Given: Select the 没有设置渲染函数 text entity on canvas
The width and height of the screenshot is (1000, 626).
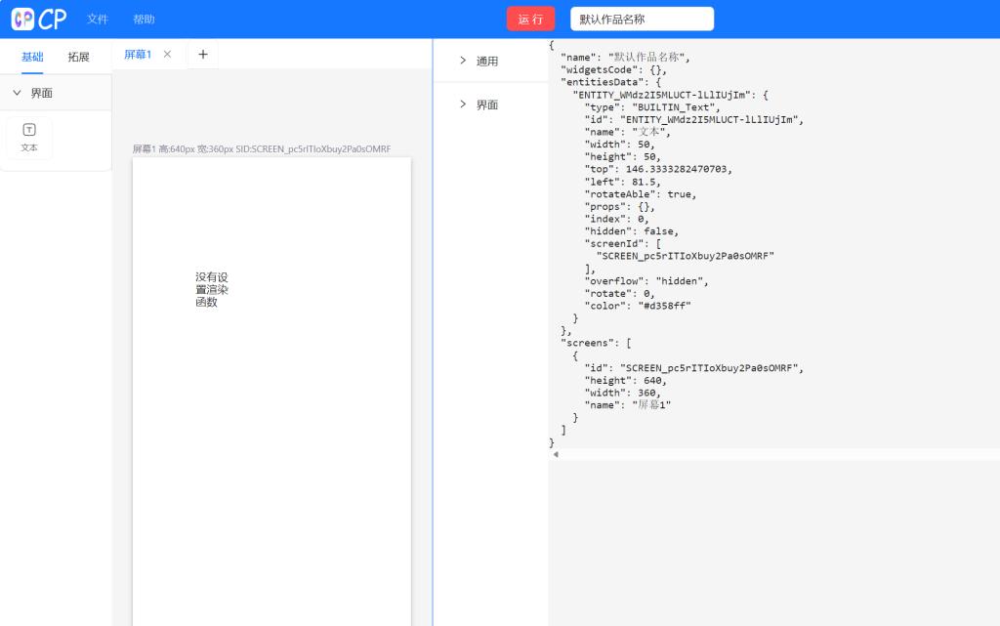Looking at the screenshot, I should (x=211, y=289).
